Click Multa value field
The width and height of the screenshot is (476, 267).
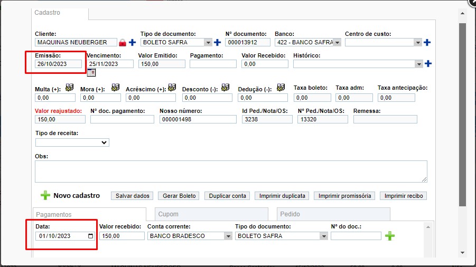click(55, 98)
